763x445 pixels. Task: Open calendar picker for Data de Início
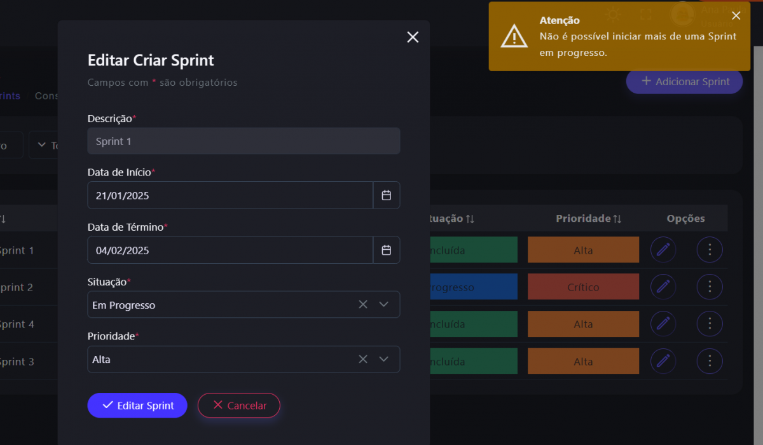[386, 195]
